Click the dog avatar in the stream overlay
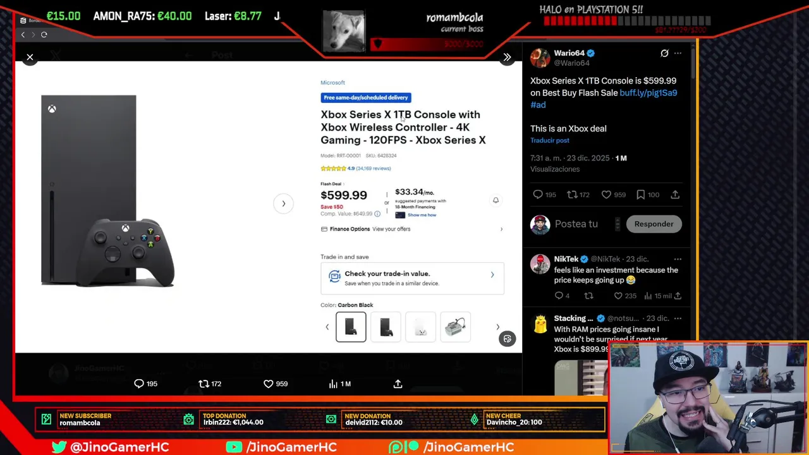The image size is (809, 455). [343, 30]
